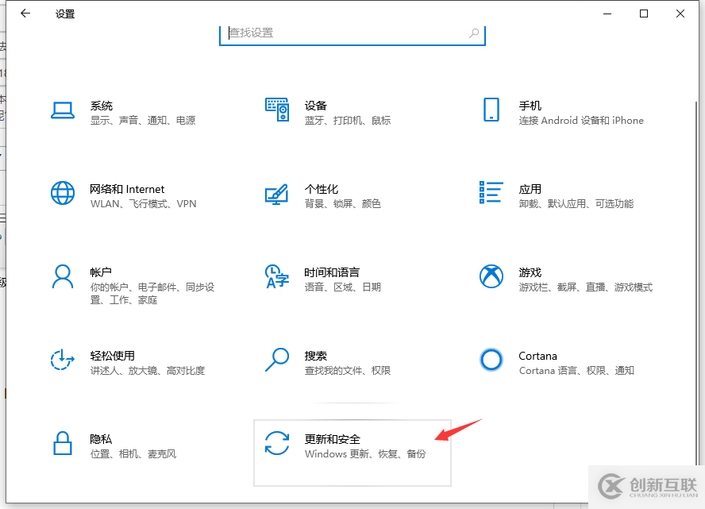
Task: Click the text Cortana 语言、权限、通知
Action: [576, 371]
